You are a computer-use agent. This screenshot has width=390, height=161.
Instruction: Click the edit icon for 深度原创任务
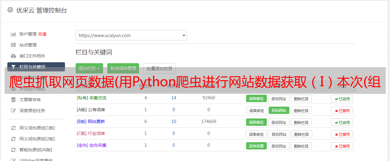click(x=13, y=111)
